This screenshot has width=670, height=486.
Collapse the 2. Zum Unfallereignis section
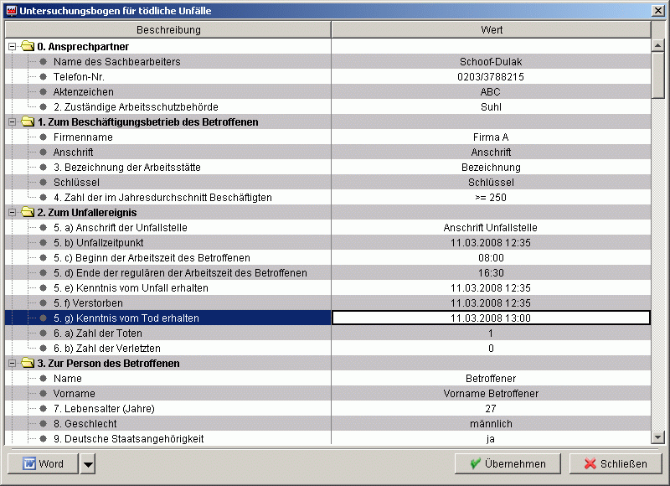point(12,212)
